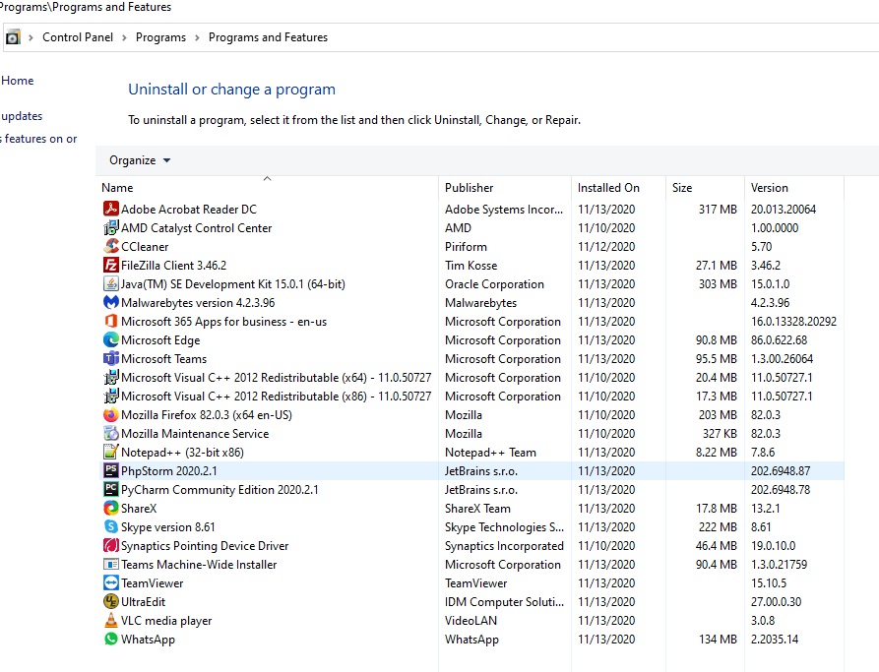
Task: Click the Visual C++ 2012 x86 icon
Action: coord(111,396)
